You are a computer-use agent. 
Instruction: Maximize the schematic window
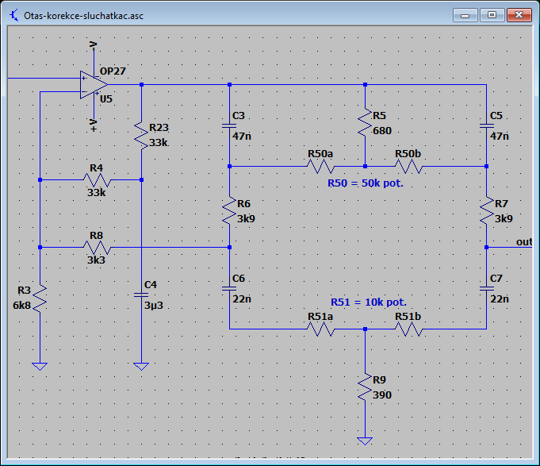(x=492, y=15)
